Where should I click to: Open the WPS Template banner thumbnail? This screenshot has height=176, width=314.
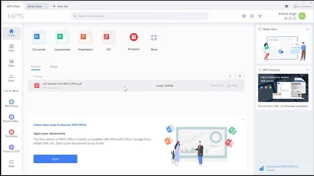click(x=283, y=88)
